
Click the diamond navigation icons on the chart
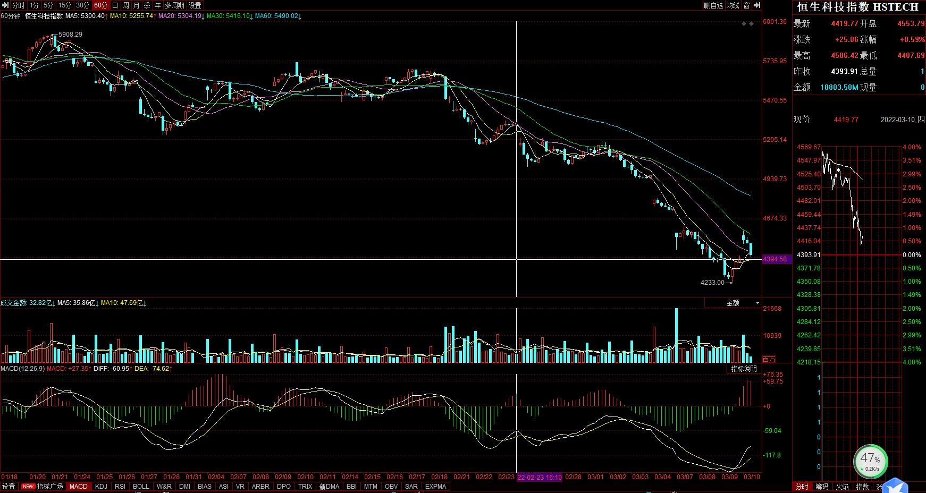tap(747, 24)
